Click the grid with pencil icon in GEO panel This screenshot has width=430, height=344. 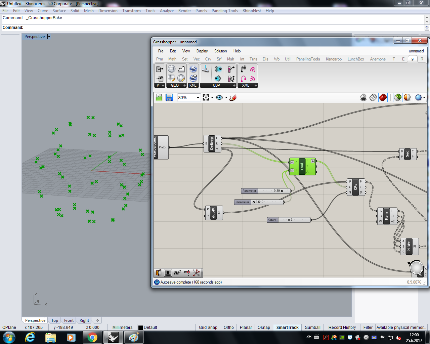(172, 78)
